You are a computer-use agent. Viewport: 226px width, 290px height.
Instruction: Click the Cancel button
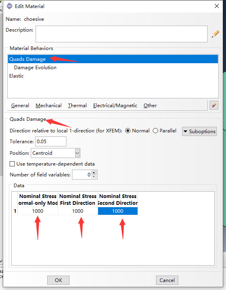(x=167, y=280)
